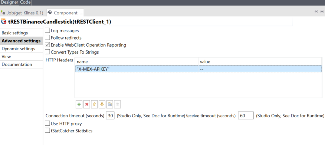325x145 pixels.
Task: Select Advanced settings section
Action: point(22,41)
